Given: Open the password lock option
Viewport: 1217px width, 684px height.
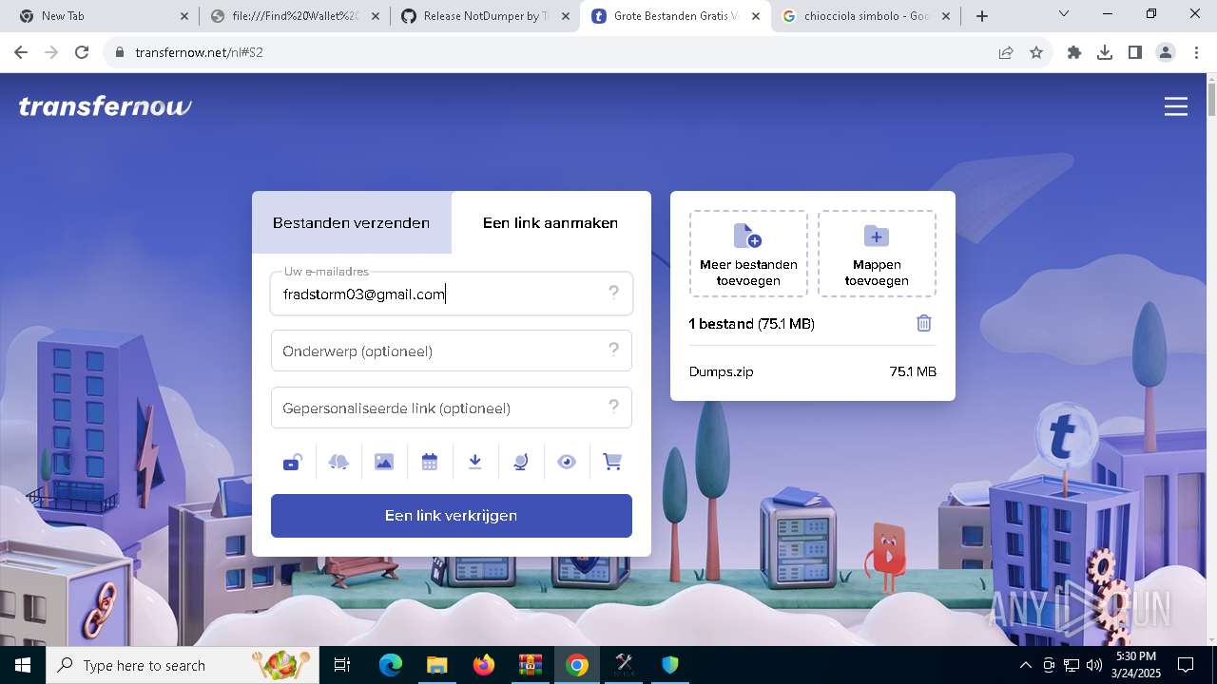Looking at the screenshot, I should (x=293, y=462).
